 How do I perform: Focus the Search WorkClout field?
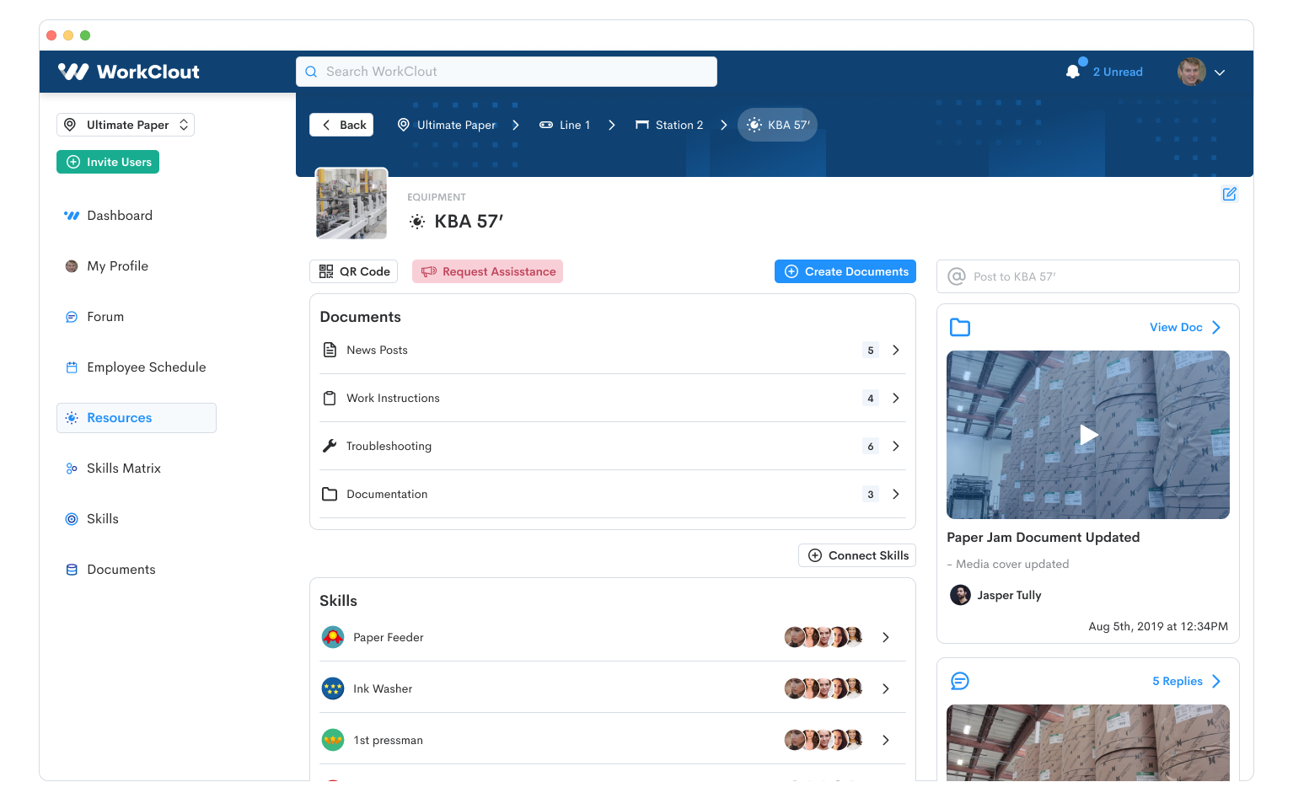[x=507, y=72]
